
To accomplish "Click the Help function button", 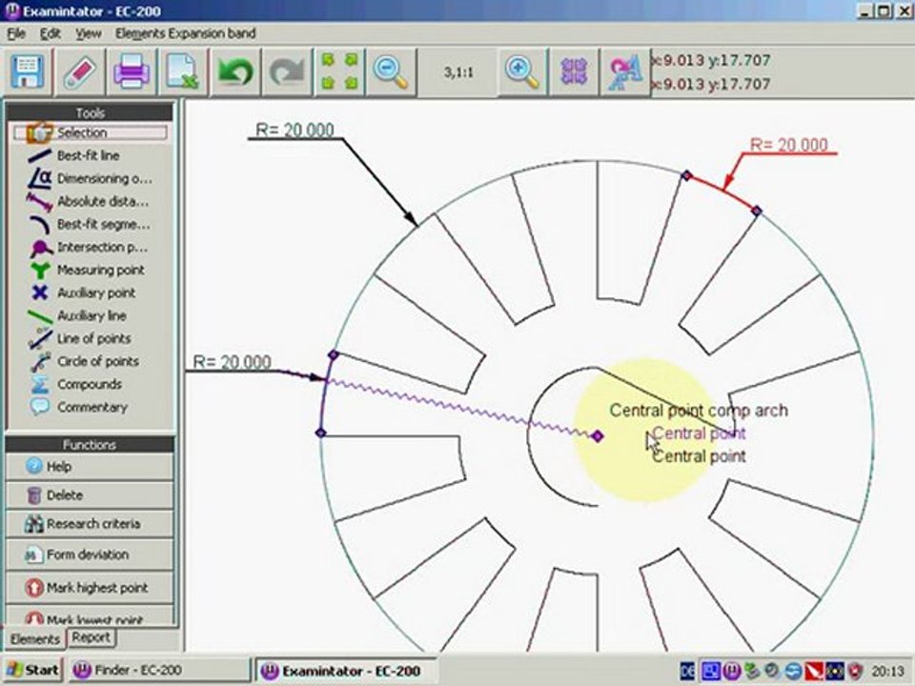I will click(90, 467).
